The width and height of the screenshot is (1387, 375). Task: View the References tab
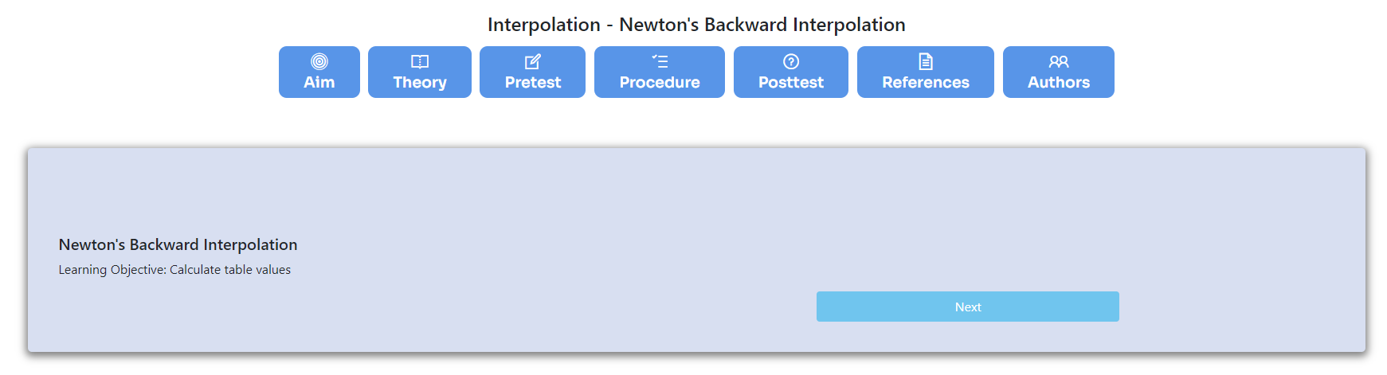(x=926, y=72)
